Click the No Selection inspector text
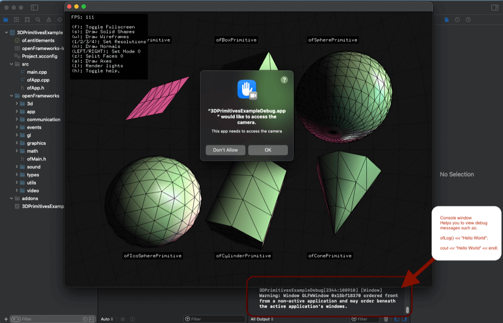503x323 pixels. point(457,174)
